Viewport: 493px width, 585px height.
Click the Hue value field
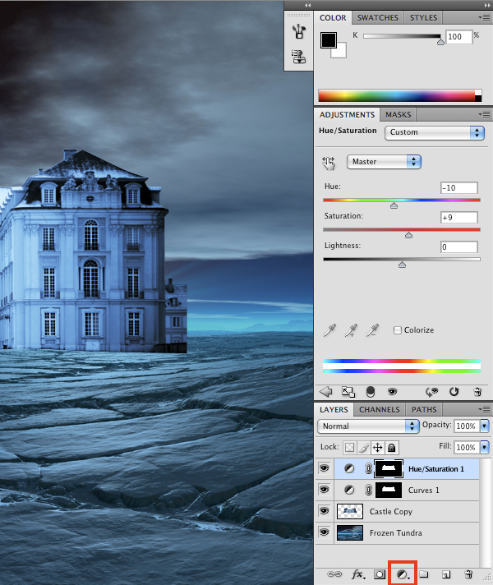[x=459, y=187]
